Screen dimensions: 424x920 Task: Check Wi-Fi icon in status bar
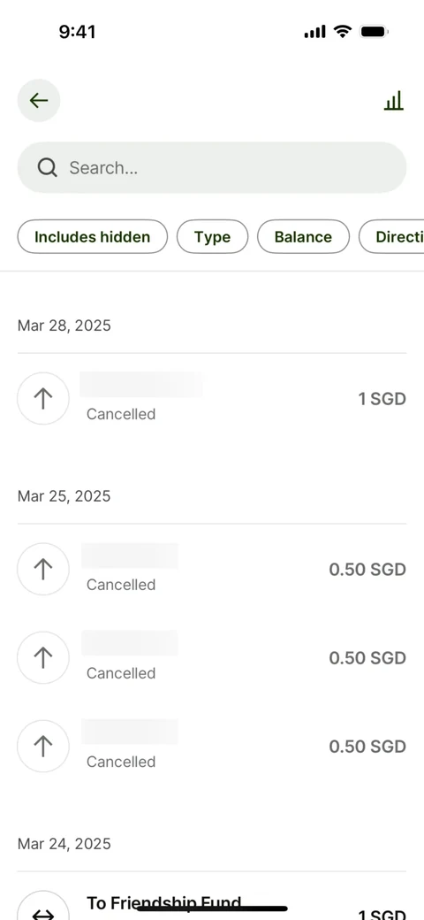(x=342, y=31)
